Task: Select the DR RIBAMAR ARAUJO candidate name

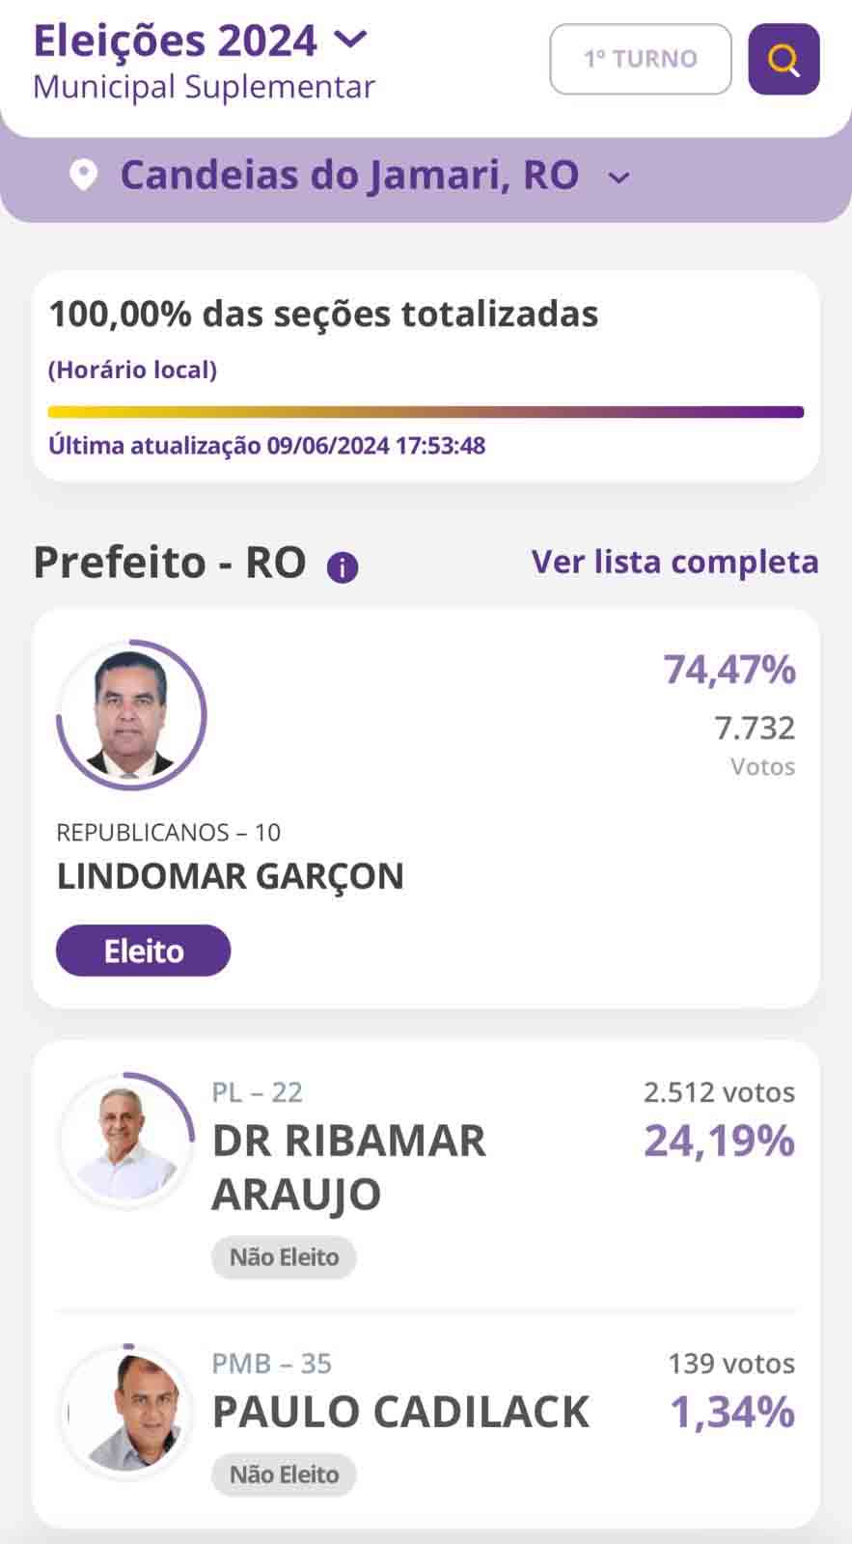Action: click(x=348, y=1167)
